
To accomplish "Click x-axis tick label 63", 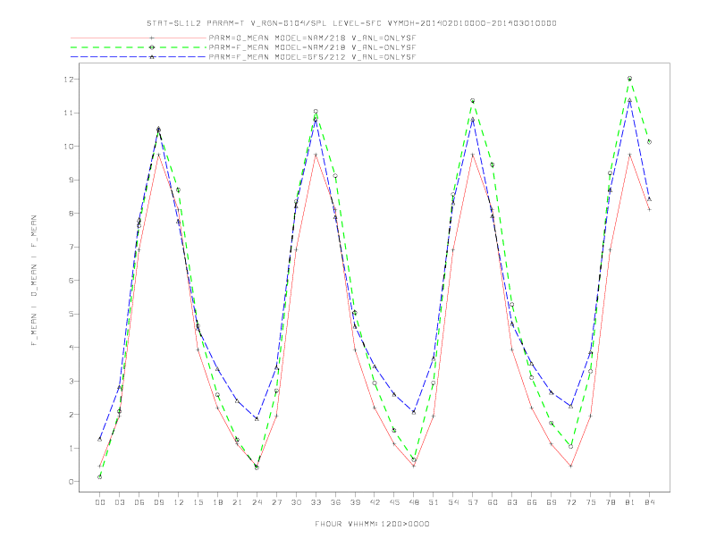I will tap(512, 502).
